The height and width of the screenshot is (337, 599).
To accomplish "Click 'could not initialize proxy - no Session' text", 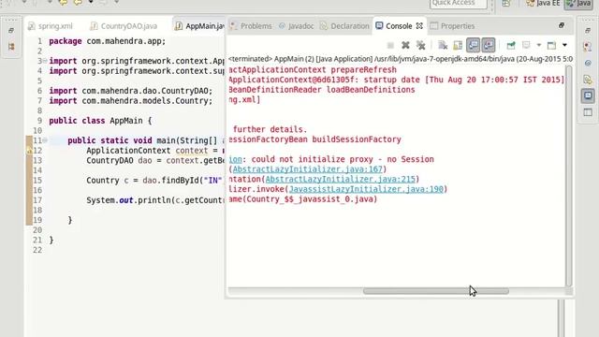I will [x=343, y=159].
